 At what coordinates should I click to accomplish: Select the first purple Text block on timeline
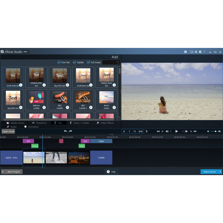pos(28,141)
